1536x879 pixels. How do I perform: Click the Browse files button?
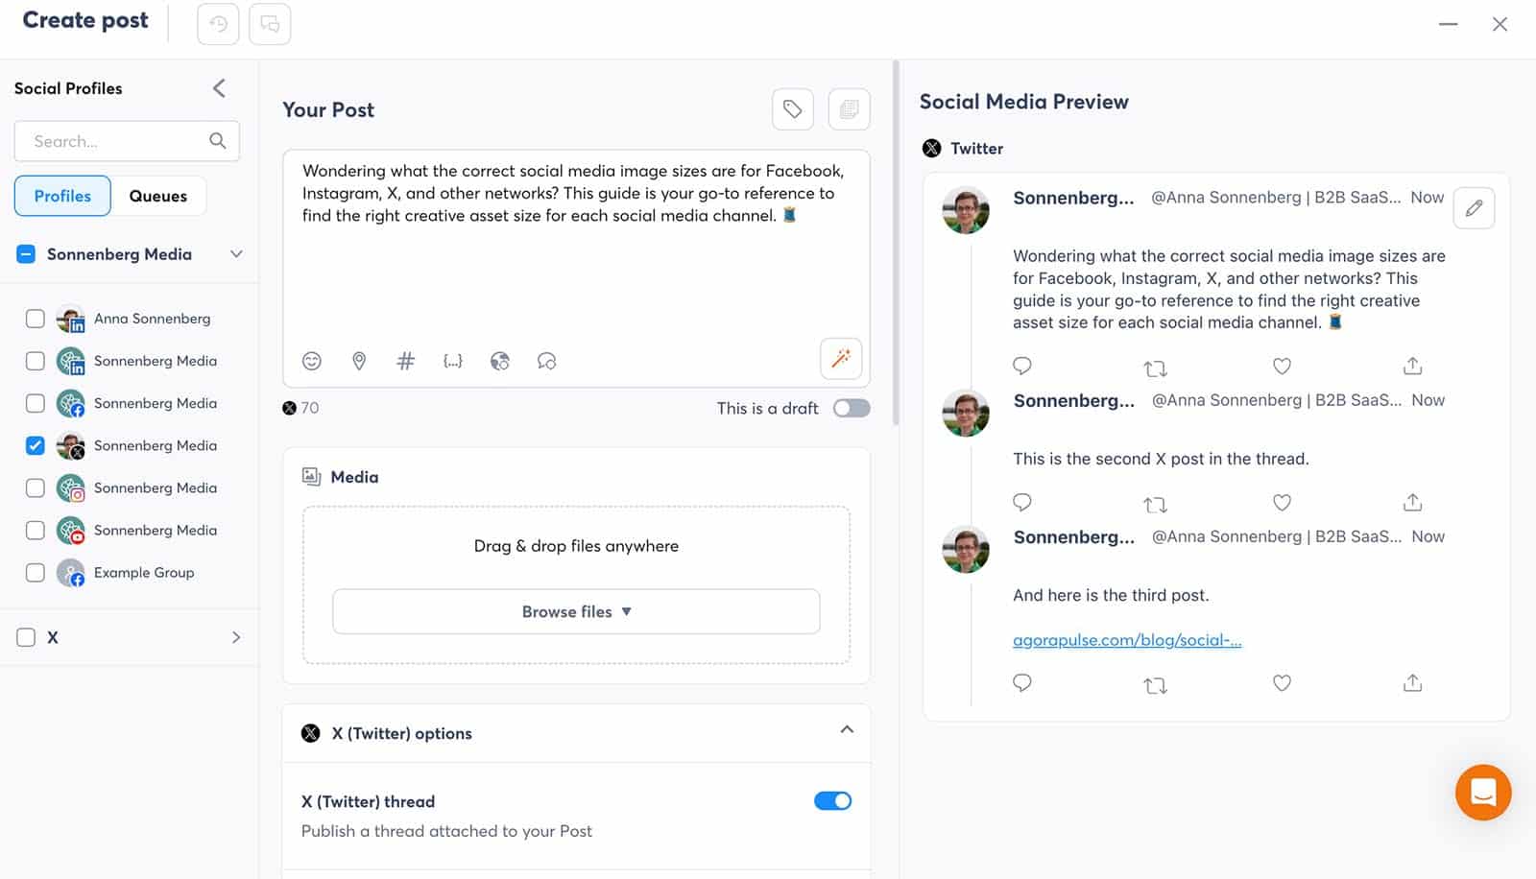(x=575, y=611)
